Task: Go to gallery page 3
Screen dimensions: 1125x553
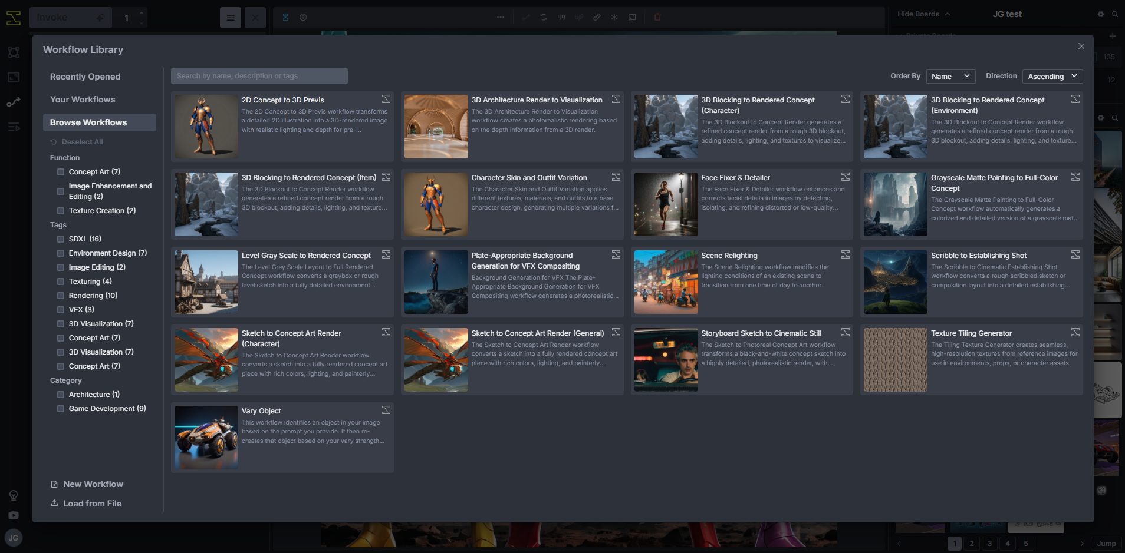Action: pyautogui.click(x=990, y=544)
